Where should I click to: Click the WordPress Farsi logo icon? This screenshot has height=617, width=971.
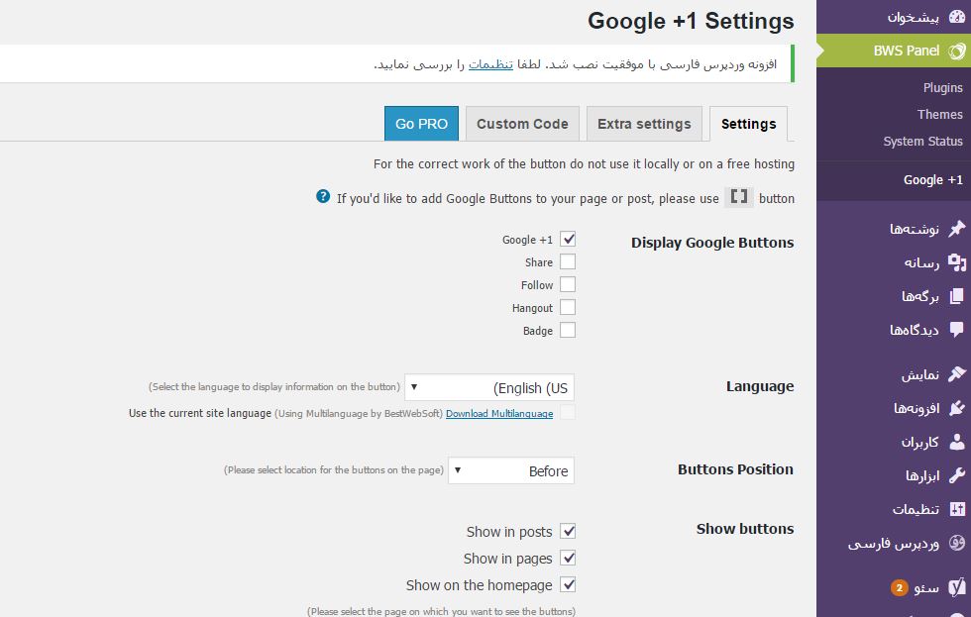(x=957, y=543)
